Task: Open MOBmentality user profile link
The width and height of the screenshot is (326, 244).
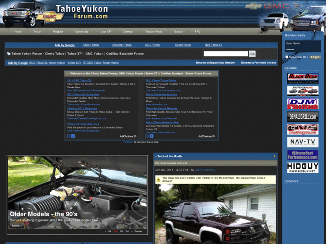Action: coord(205,170)
